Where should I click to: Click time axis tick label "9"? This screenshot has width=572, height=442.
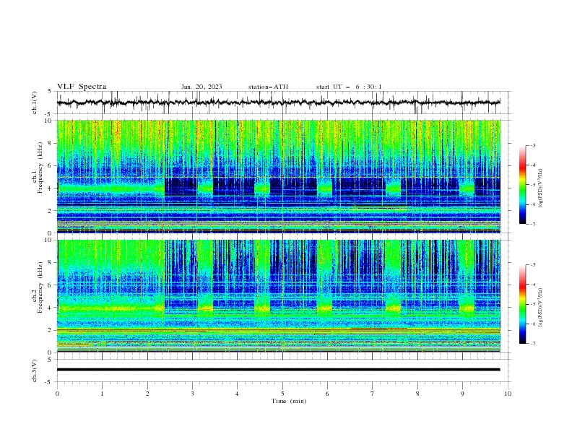pyautogui.click(x=462, y=394)
